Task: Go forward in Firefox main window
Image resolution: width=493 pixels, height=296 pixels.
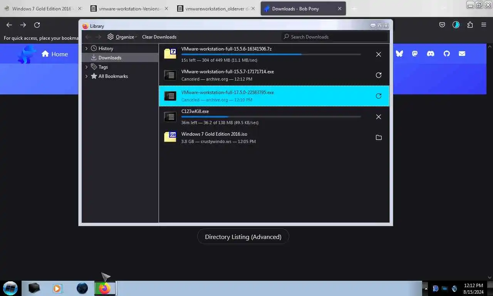Action: (x=23, y=25)
